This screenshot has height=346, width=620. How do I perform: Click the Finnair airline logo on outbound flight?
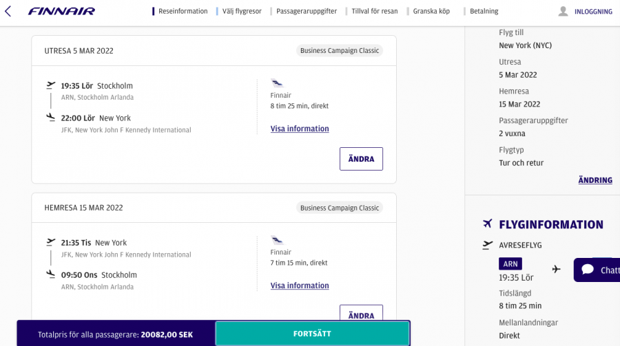point(277,83)
